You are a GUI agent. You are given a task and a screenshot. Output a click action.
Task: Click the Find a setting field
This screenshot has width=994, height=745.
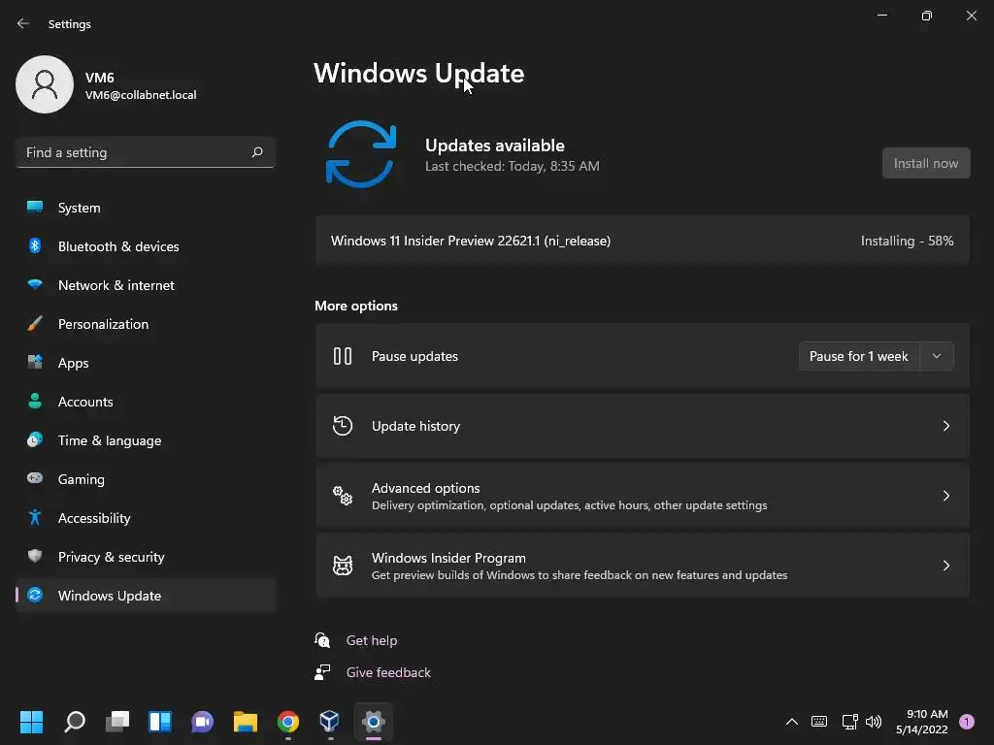point(146,152)
